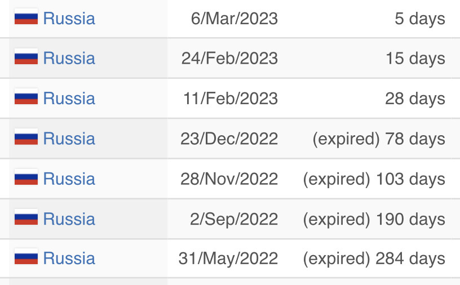
Task: Open the Russia link for the 11/Feb/2023 entry
Action: [x=69, y=99]
